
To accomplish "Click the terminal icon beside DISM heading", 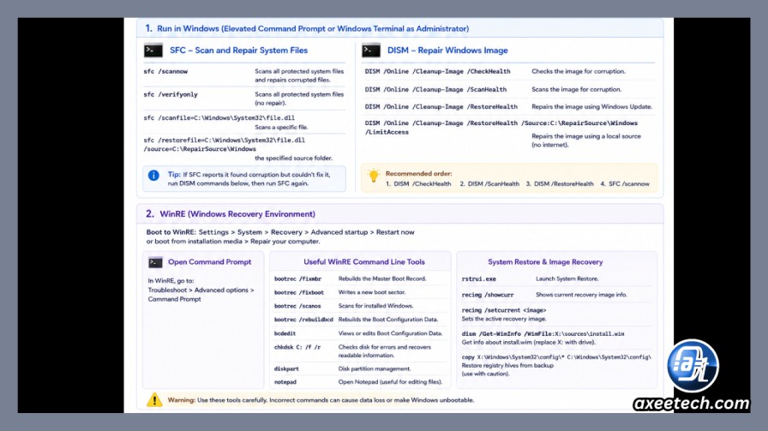I will click(371, 51).
